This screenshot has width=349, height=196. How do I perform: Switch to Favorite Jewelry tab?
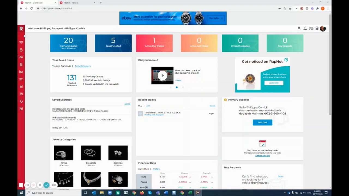(83, 66)
